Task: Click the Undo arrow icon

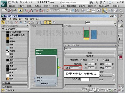Action: (21, 2)
